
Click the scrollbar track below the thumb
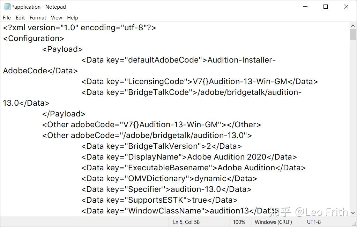click(352, 122)
